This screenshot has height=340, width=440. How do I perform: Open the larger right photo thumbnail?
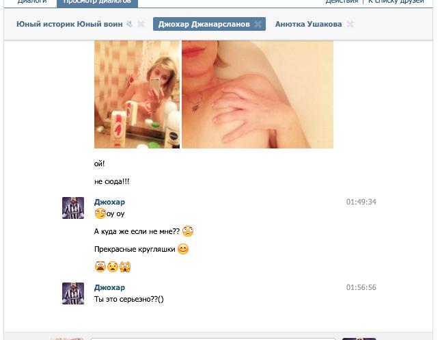click(258, 94)
